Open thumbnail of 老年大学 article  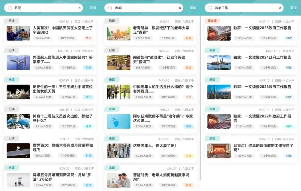tap(119, 33)
